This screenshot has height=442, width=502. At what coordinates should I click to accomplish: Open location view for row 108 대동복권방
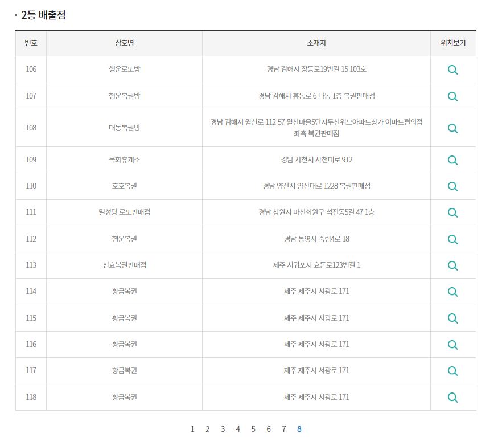click(x=452, y=128)
